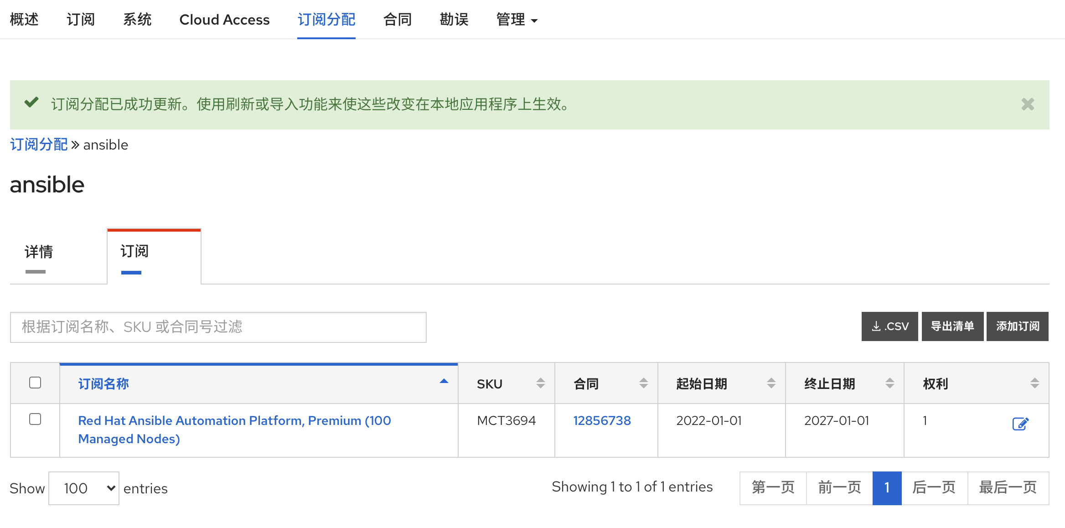Toggle 订阅名称 ascending sort arrow
The width and height of the screenshot is (1065, 528).
point(444,382)
